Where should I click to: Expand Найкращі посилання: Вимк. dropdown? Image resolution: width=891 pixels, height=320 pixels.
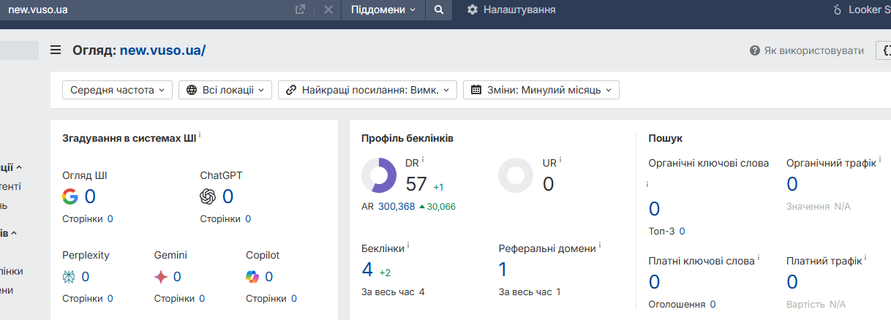[367, 90]
